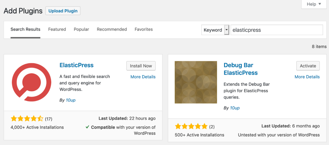This screenshot has height=145, width=329.
Task: Click the Keyword dropdown arrow
Action: point(227,30)
